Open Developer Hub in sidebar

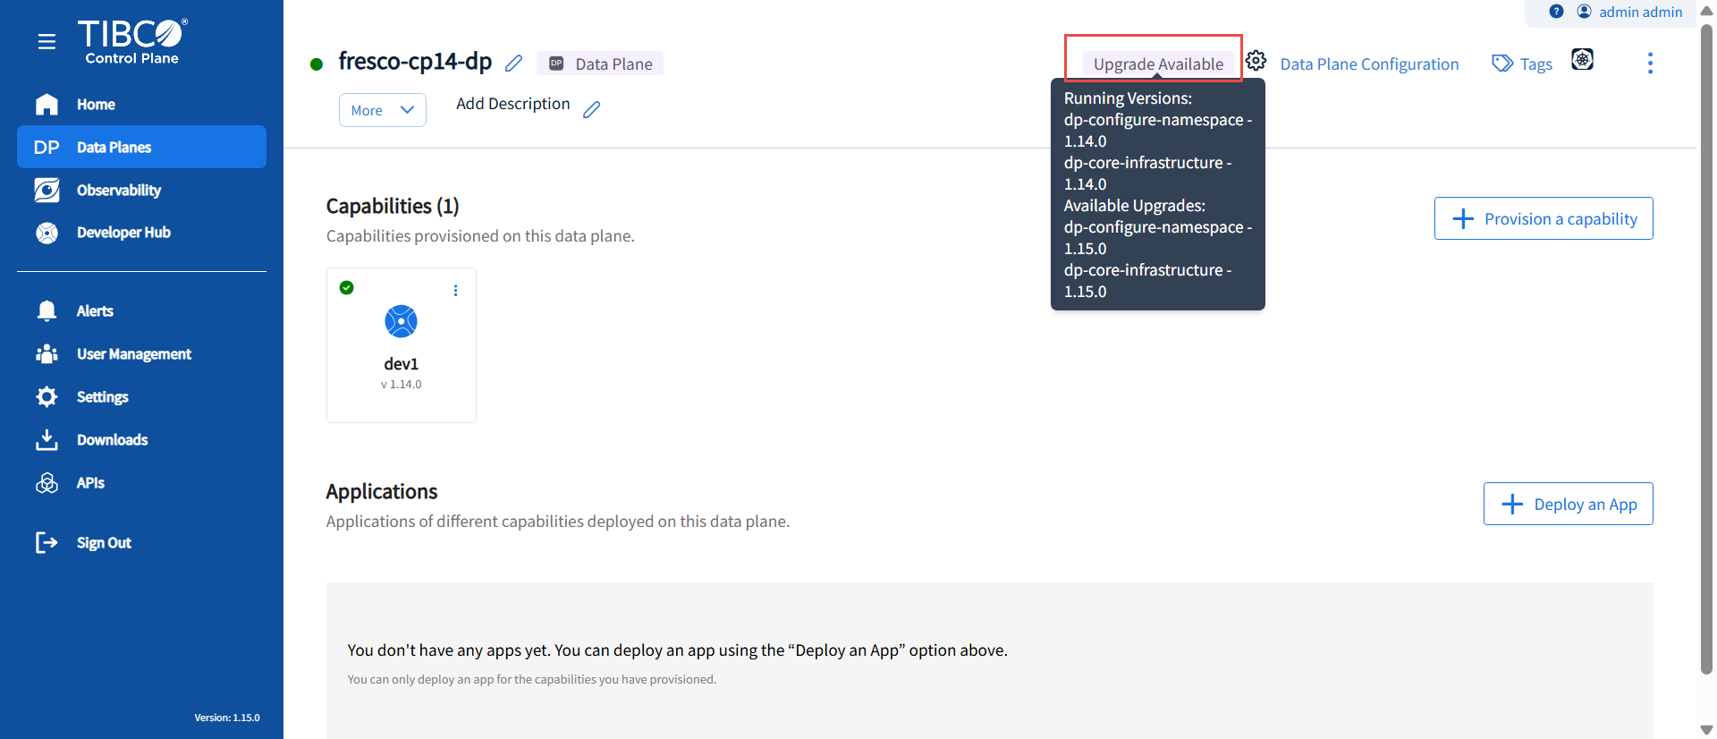coord(141,233)
